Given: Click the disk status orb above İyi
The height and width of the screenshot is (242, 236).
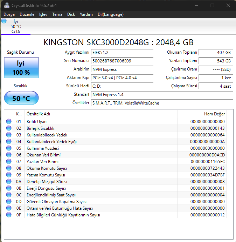Looking at the screenshot, I should click(x=4, y=21).
